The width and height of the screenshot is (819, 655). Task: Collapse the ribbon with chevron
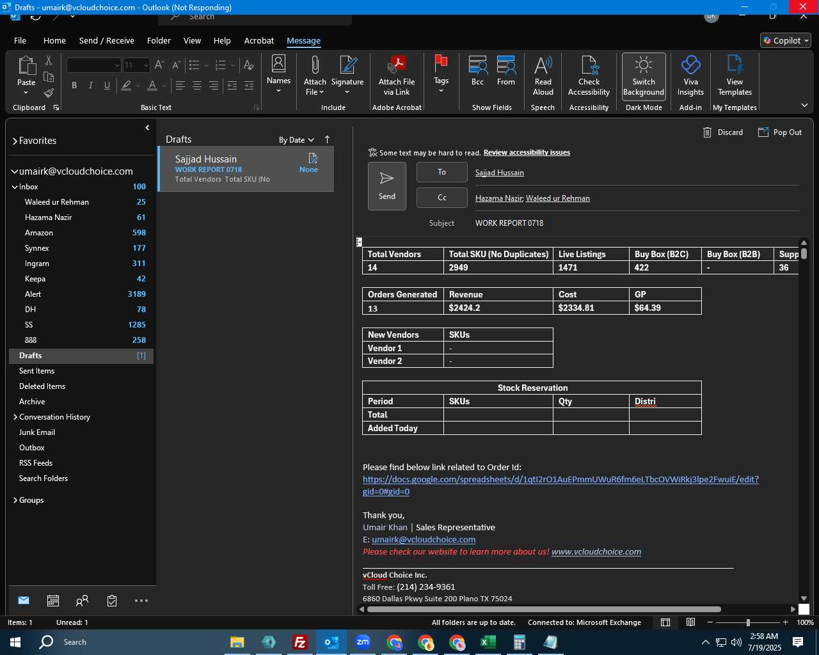click(804, 105)
